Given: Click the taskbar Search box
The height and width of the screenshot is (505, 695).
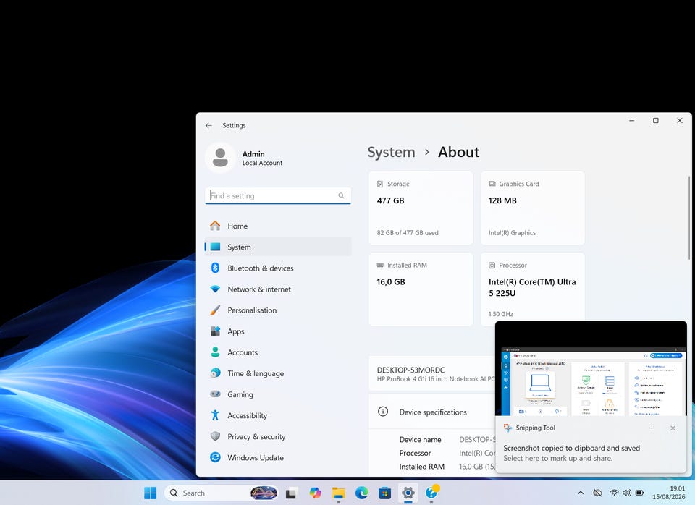Looking at the screenshot, I should point(222,493).
